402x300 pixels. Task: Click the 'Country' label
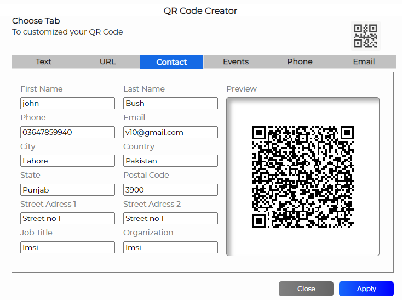point(139,146)
